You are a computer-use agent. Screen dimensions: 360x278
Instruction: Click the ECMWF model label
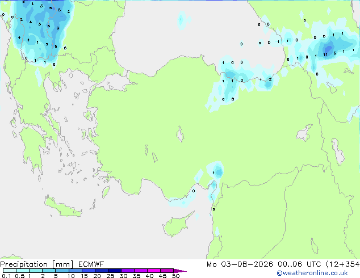point(91,264)
